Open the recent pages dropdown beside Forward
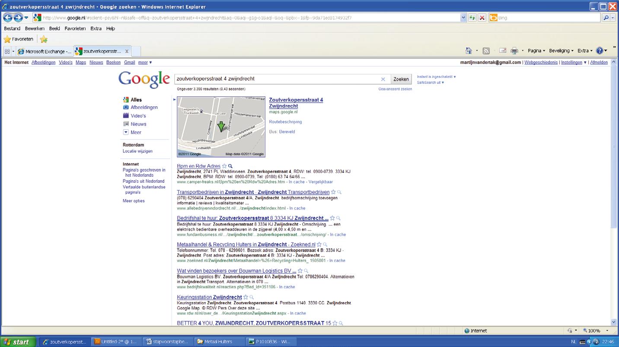619x347 pixels. coord(26,18)
